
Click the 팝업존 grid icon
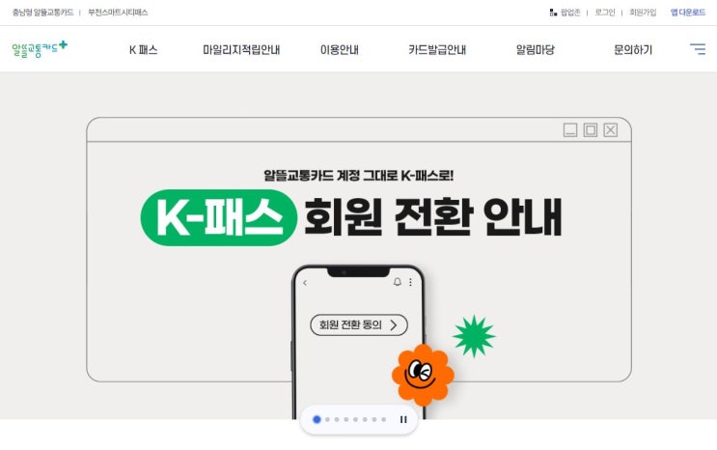tap(553, 13)
